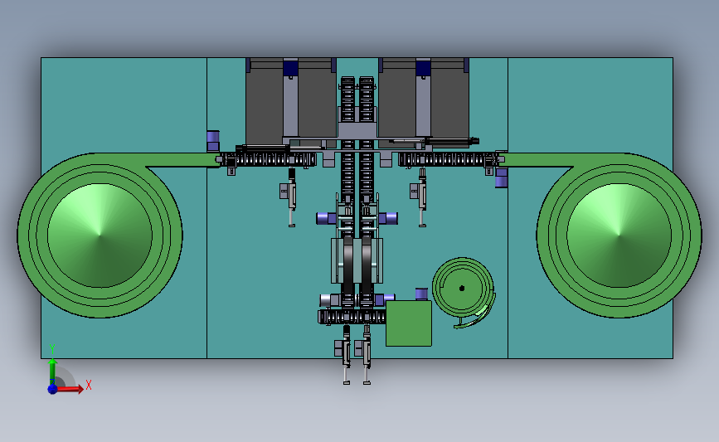Select the straight green track leaving the right bowl
This screenshot has width=719, height=442.
[x=538, y=159]
